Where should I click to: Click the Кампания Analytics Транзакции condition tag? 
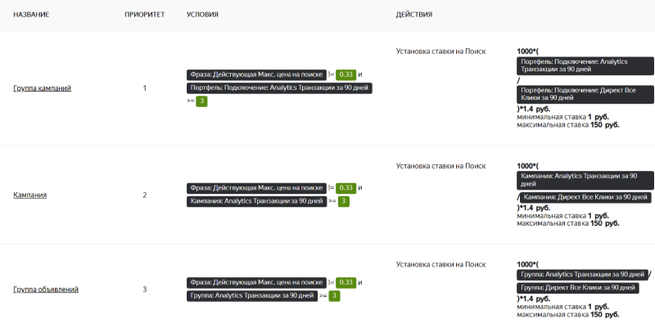pos(256,201)
